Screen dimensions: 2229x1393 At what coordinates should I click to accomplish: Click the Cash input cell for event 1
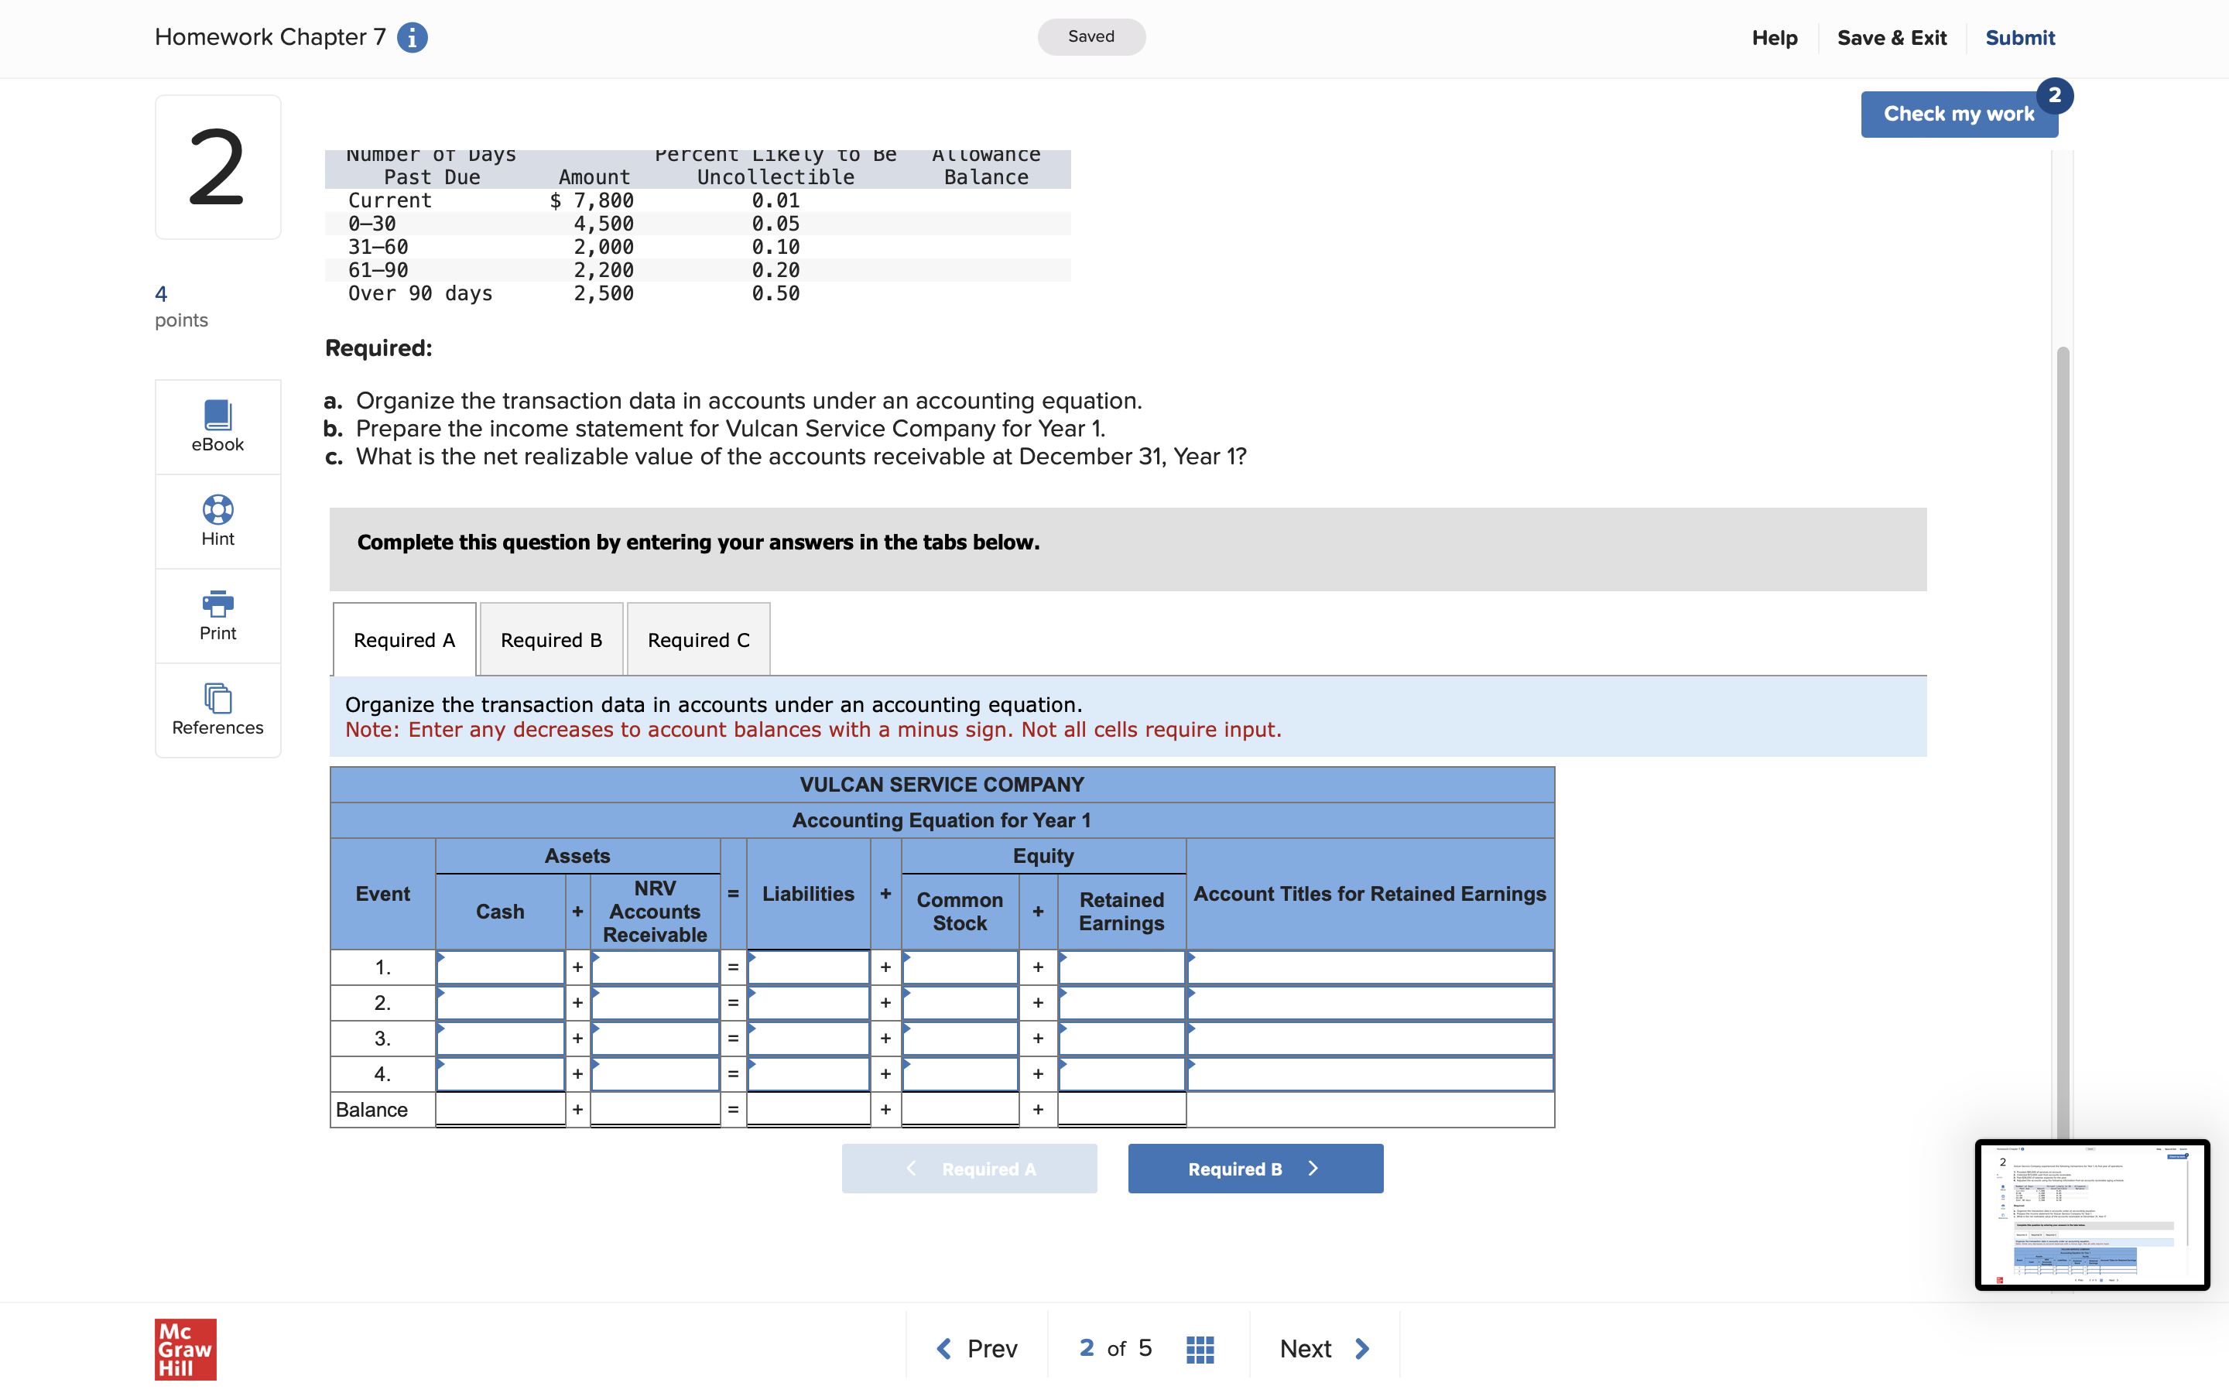(x=499, y=967)
